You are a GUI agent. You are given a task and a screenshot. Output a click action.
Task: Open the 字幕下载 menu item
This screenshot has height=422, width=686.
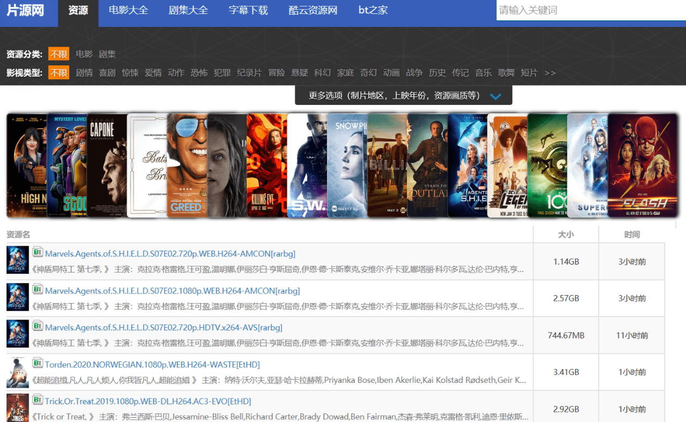pos(248,10)
